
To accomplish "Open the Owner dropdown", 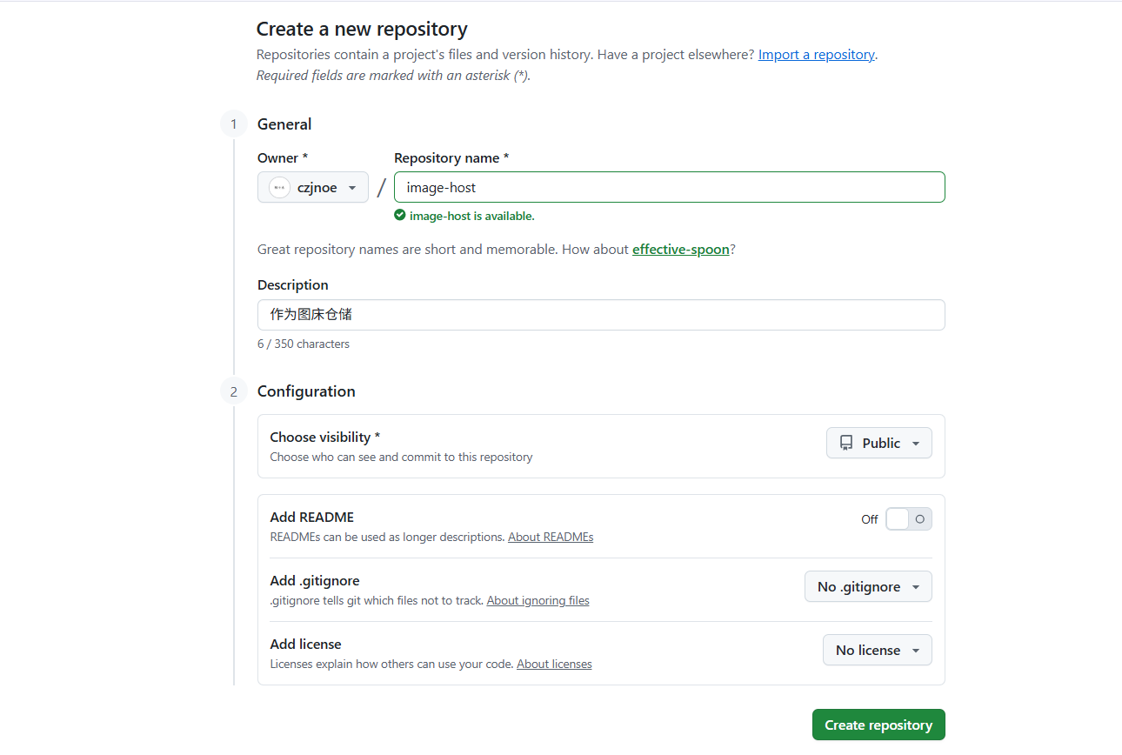I will (313, 188).
